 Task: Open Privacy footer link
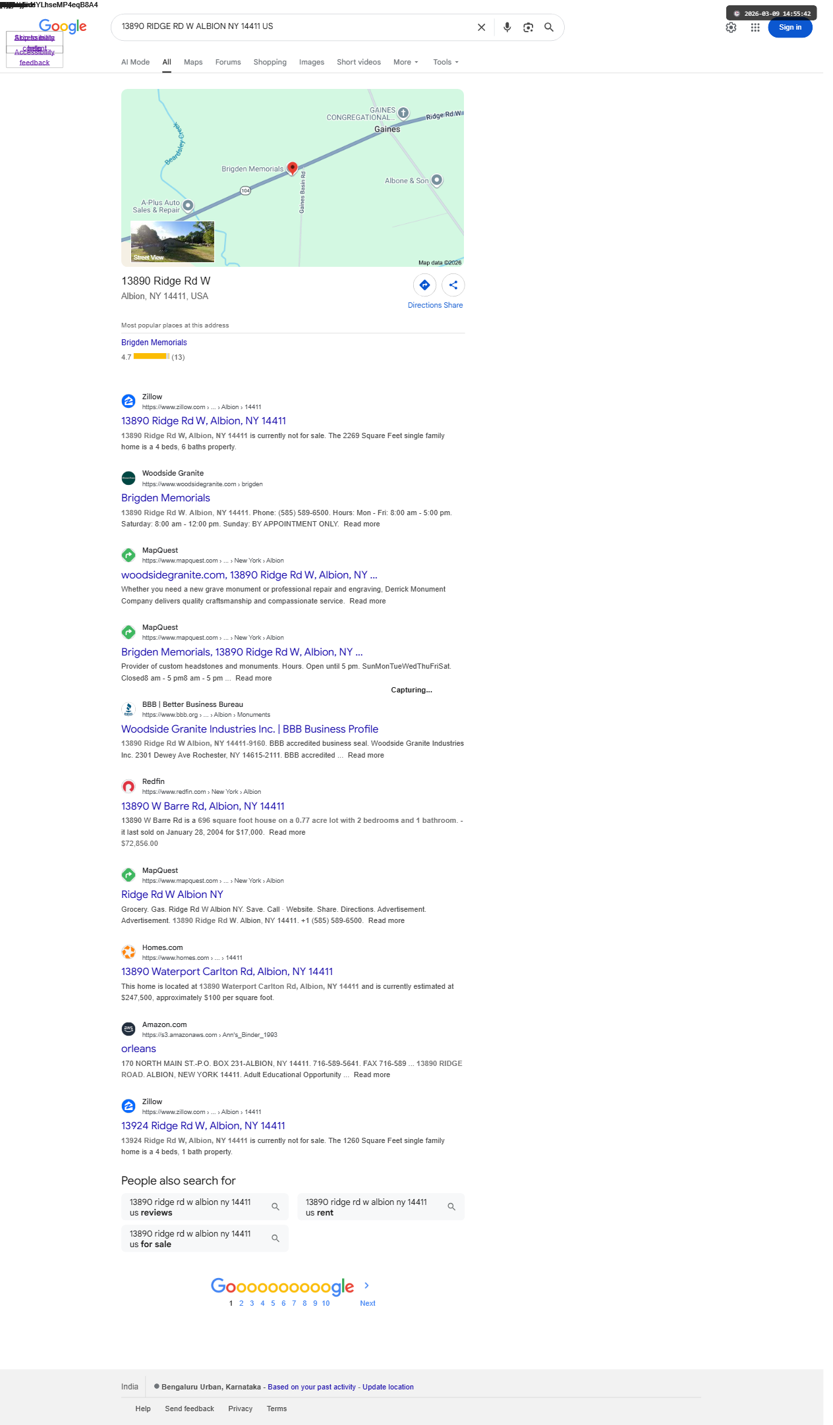coord(241,1409)
